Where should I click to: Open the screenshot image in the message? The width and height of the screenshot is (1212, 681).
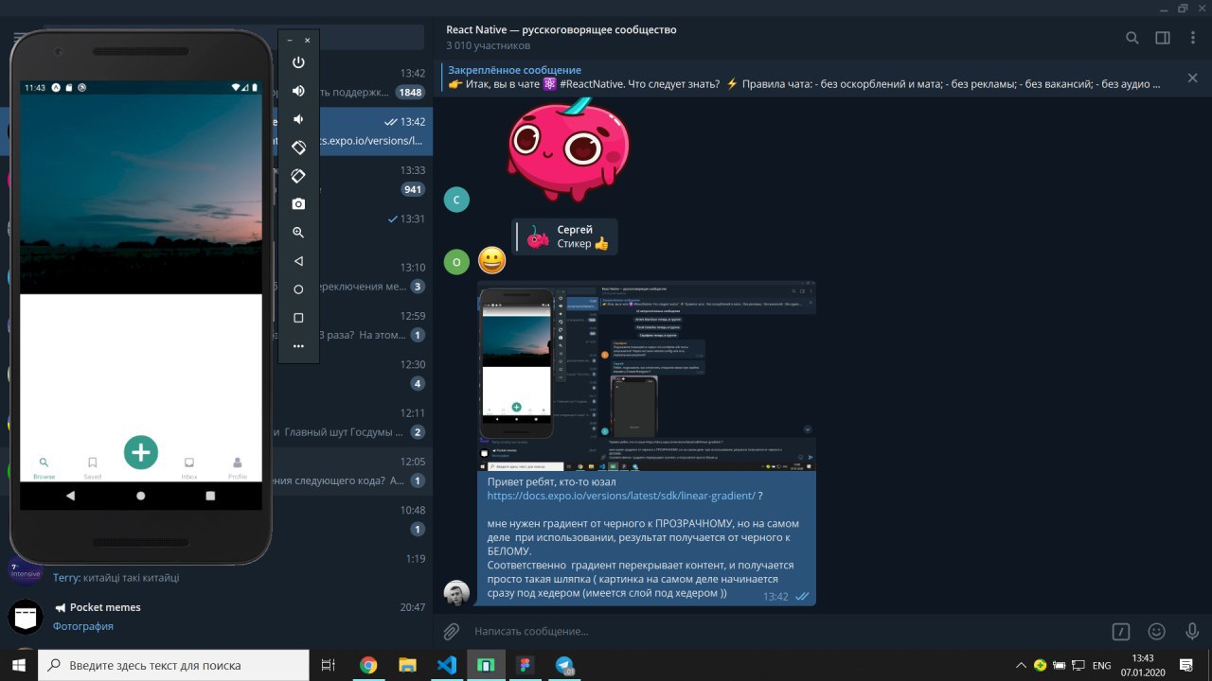click(x=647, y=375)
